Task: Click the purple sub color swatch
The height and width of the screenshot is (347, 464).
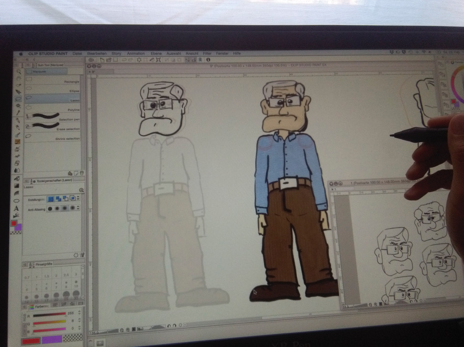Action: [x=52, y=340]
